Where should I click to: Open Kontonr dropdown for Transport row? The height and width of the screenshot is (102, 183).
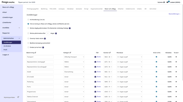pyautogui.click(x=108, y=57)
